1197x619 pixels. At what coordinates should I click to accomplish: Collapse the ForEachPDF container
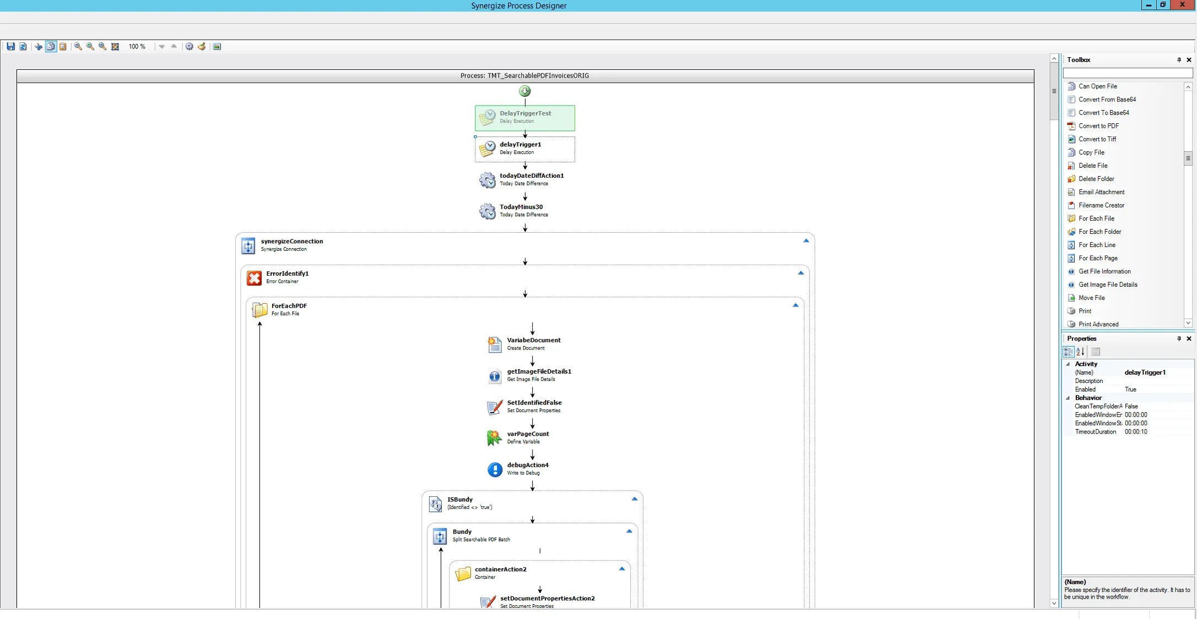795,305
